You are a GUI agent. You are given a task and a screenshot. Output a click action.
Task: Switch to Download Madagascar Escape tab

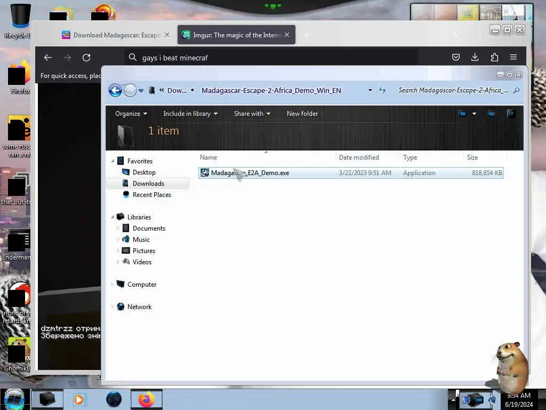(x=116, y=35)
